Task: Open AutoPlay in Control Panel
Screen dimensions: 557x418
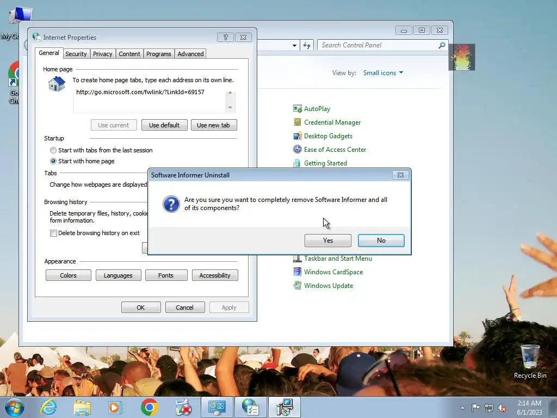Action: click(317, 109)
